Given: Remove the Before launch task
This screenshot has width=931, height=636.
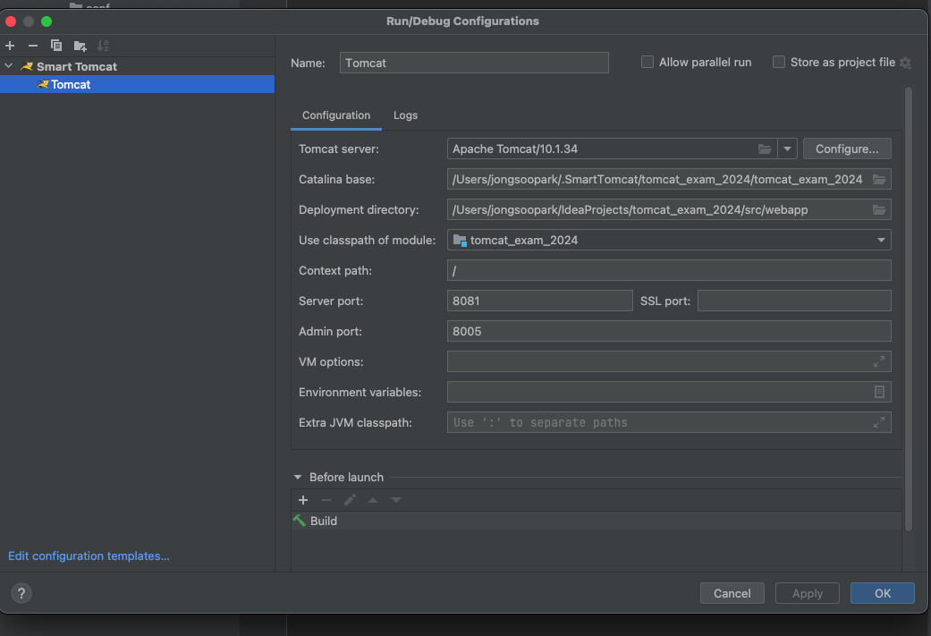Looking at the screenshot, I should coord(326,500).
